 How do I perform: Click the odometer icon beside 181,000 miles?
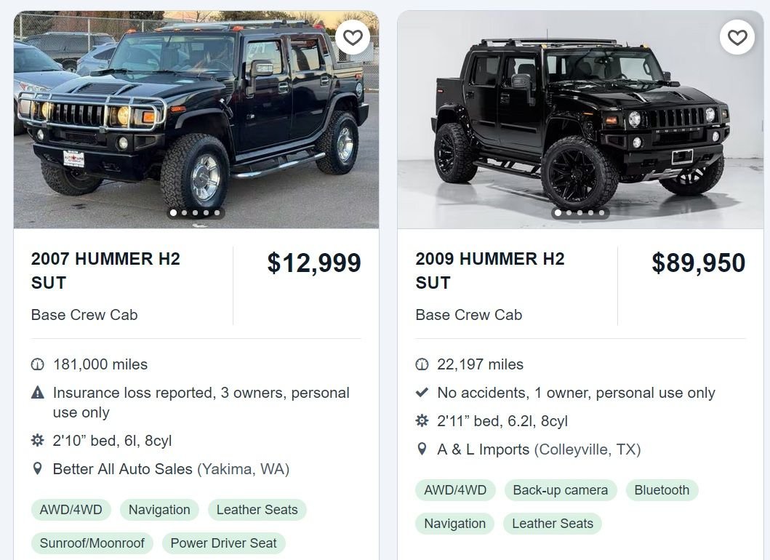click(x=38, y=364)
